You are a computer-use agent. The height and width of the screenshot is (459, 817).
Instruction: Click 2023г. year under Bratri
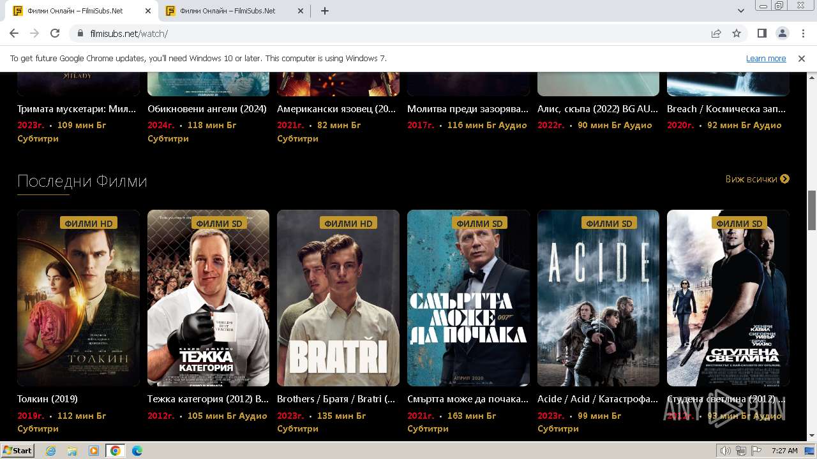point(291,416)
